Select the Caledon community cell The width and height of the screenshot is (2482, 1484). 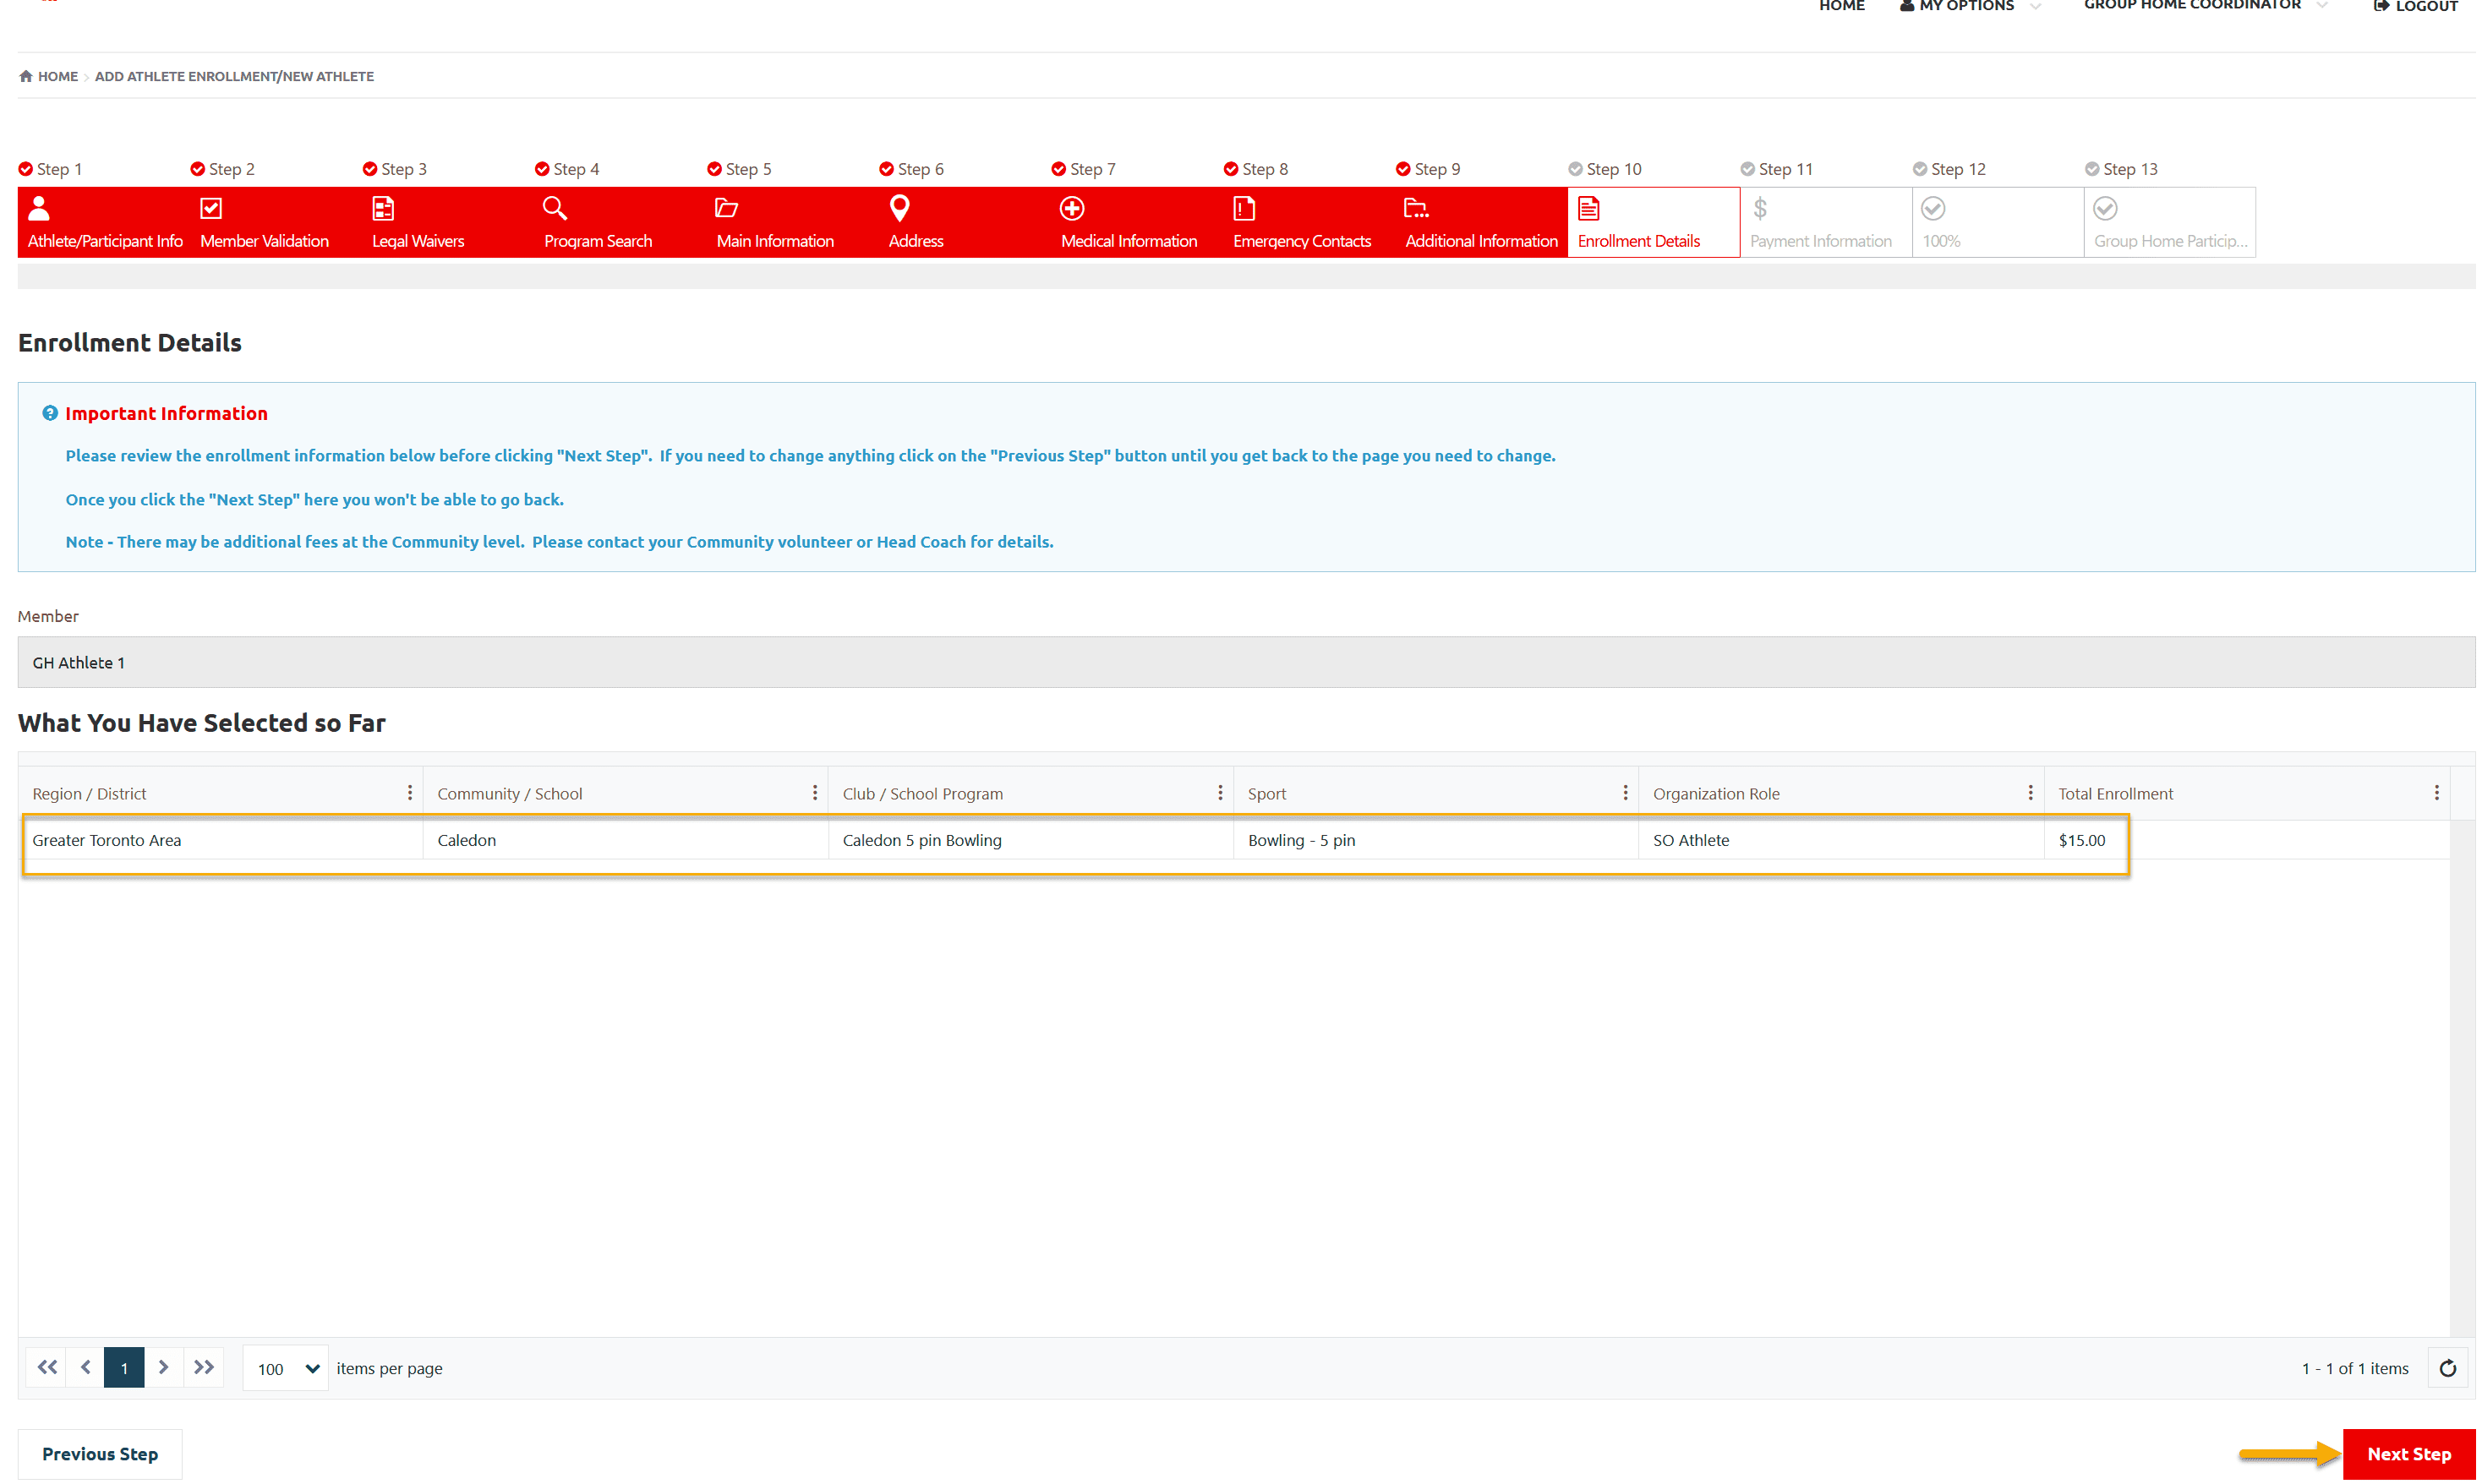[626, 840]
